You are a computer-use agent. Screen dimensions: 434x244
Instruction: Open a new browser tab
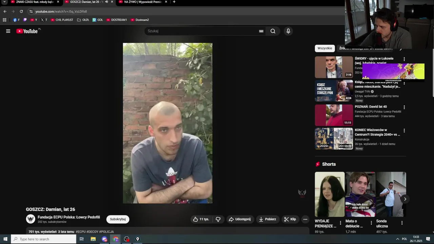[174, 2]
